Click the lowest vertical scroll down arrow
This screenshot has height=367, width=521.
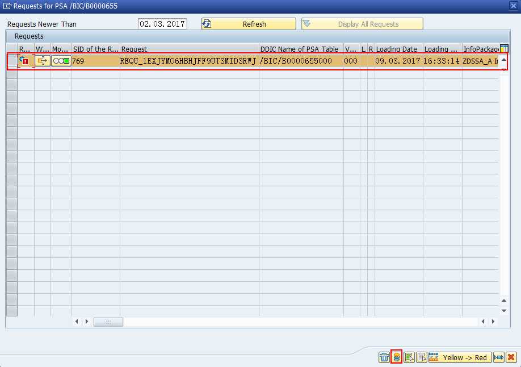click(x=504, y=310)
